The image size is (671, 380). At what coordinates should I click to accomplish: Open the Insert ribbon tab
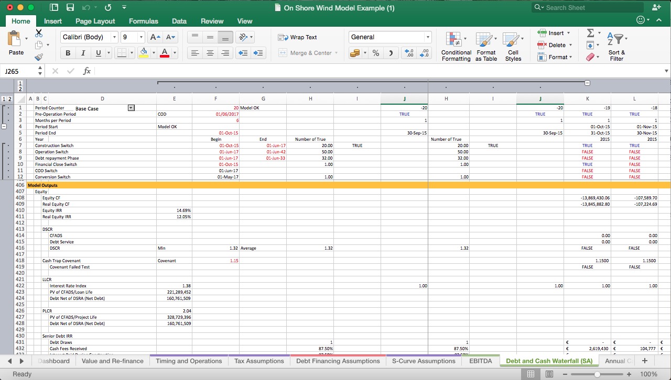point(53,21)
